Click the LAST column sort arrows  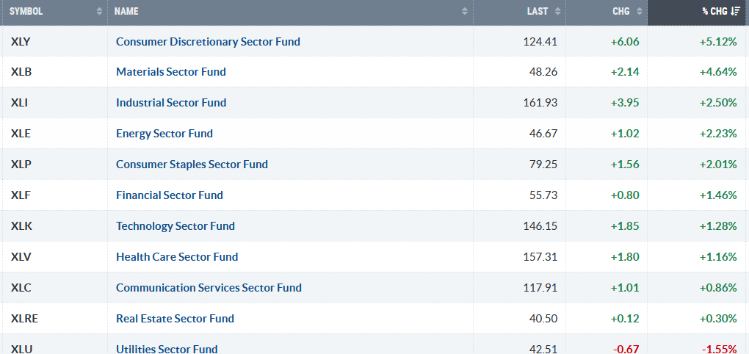tap(557, 12)
